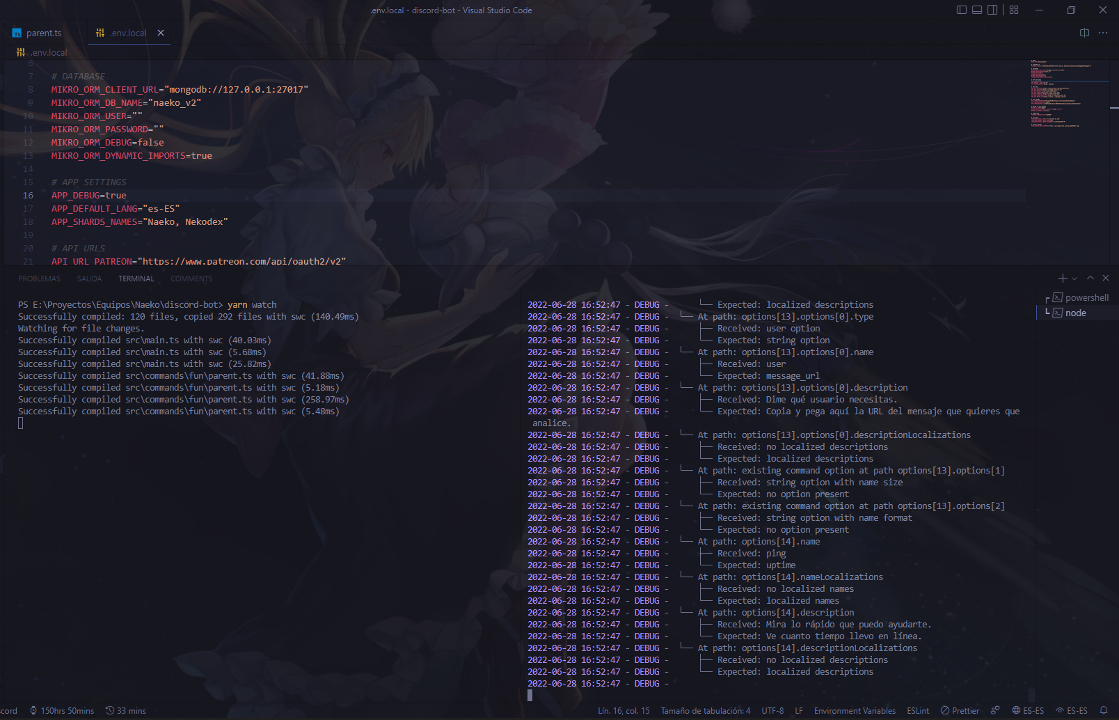
Task: Open the terminal profile dropdown chevron
Action: tap(1074, 278)
